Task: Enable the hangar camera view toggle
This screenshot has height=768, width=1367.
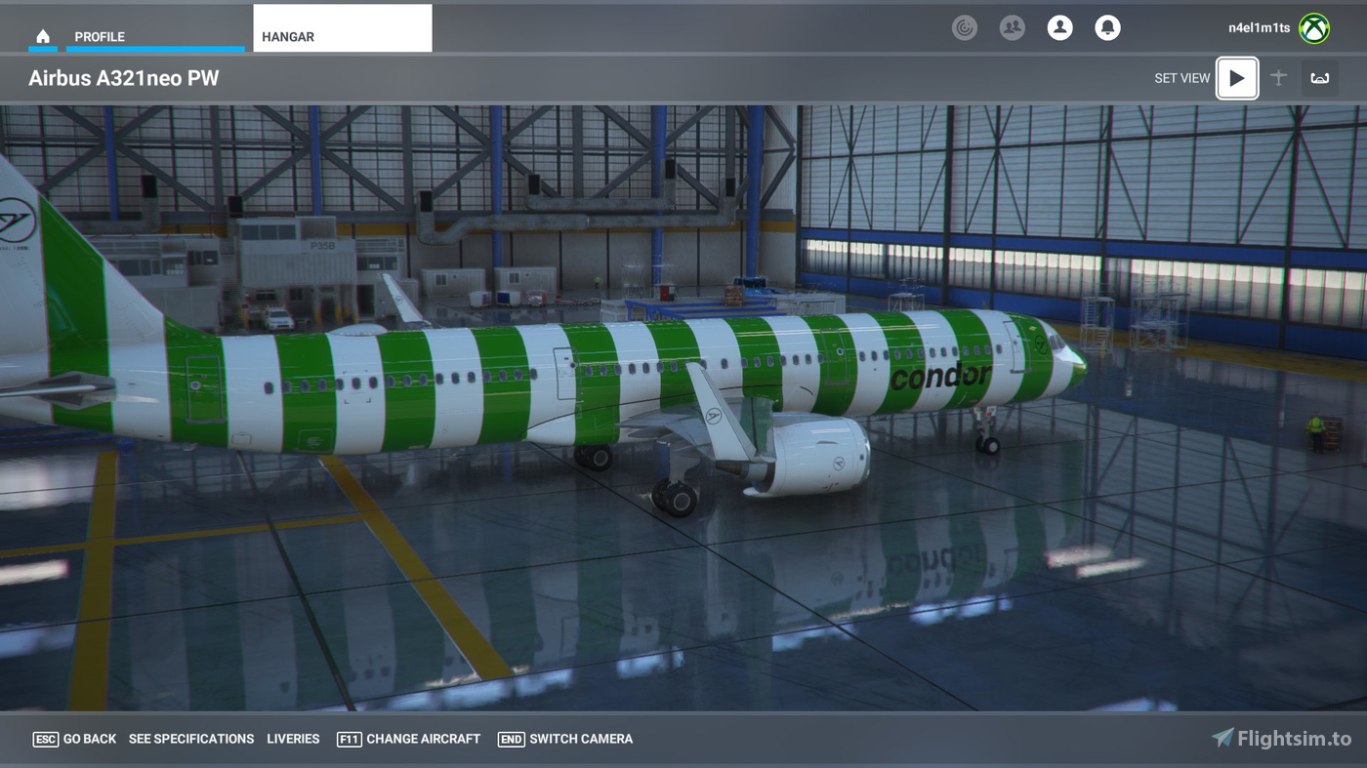Action: pyautogui.click(x=1315, y=78)
